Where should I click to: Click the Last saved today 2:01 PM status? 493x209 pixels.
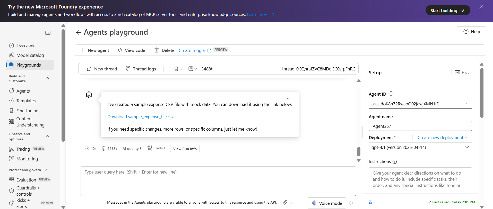click(452, 202)
